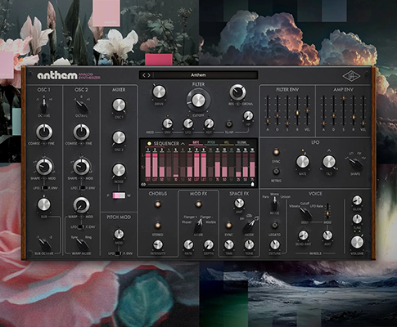397x327 pixels.
Task: Toggle OSC 1 LFO / F.ENV shape switch
Action: [x=44, y=188]
